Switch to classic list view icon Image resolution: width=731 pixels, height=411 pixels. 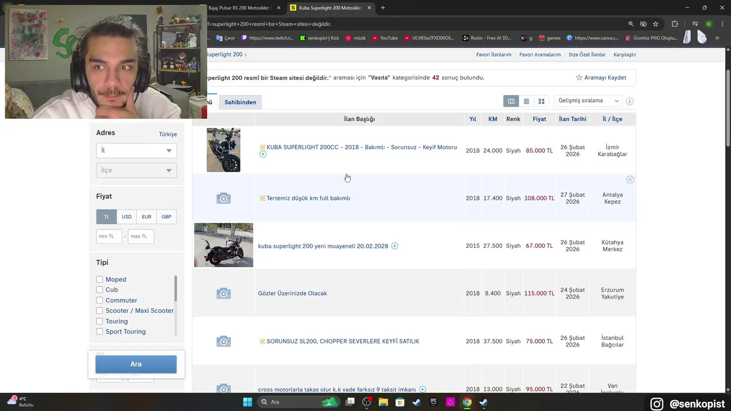point(526,101)
